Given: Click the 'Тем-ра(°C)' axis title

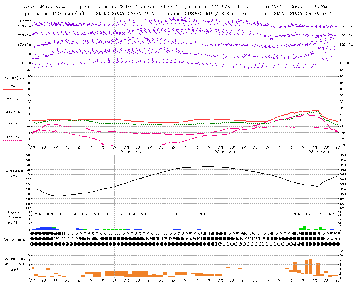Looking at the screenshot, I should [x=13, y=78].
